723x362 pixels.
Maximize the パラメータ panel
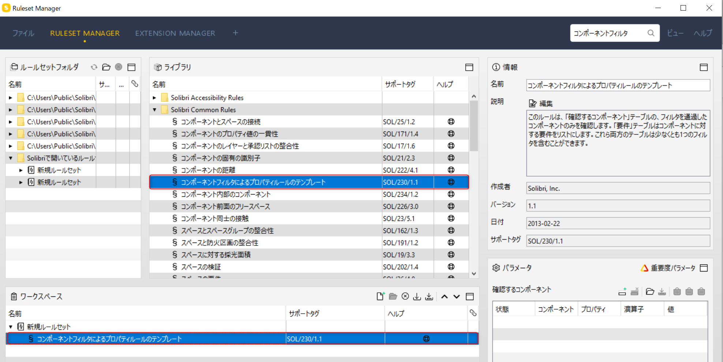pos(704,268)
